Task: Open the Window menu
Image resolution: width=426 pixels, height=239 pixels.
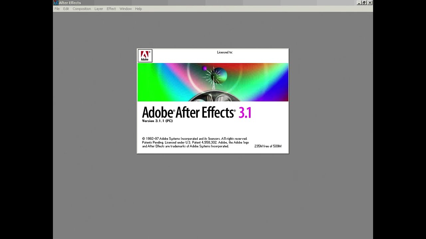Action: tap(125, 9)
